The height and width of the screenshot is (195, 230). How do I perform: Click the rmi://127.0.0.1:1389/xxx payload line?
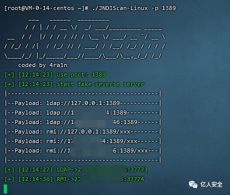[x=83, y=131]
